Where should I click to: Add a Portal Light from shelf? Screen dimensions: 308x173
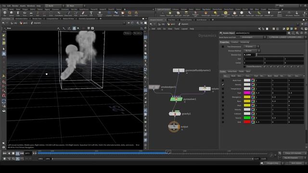pos(259,13)
